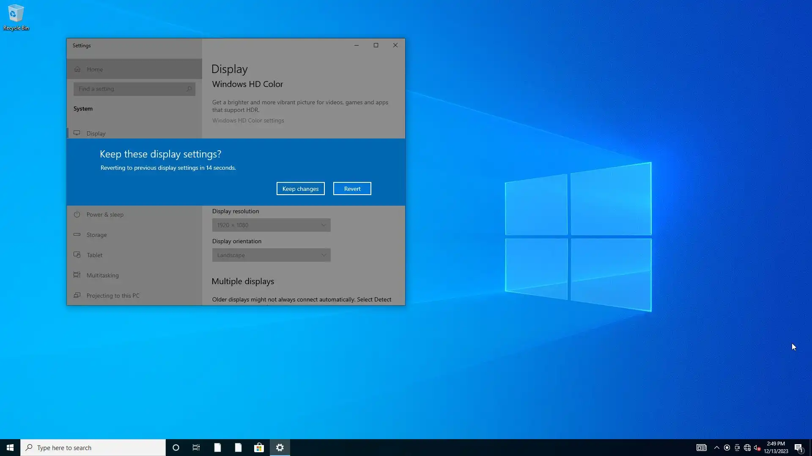Open Tablet settings page
This screenshot has height=456, width=812.
pyautogui.click(x=94, y=255)
